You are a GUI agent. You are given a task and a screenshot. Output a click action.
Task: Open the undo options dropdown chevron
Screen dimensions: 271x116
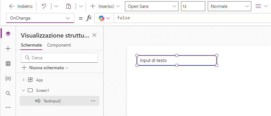[56, 7]
